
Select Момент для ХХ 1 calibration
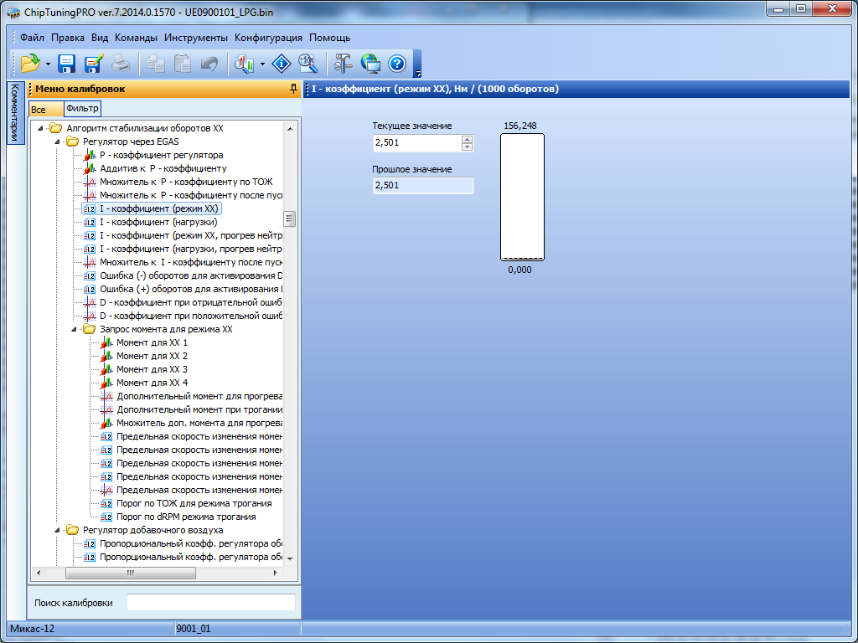point(152,342)
